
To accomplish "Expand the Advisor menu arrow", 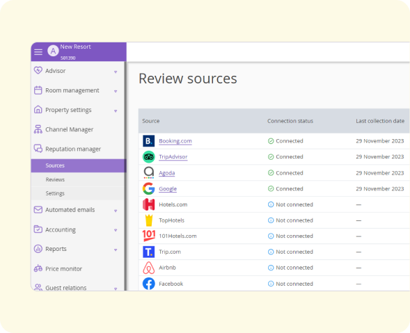I will tap(116, 72).
